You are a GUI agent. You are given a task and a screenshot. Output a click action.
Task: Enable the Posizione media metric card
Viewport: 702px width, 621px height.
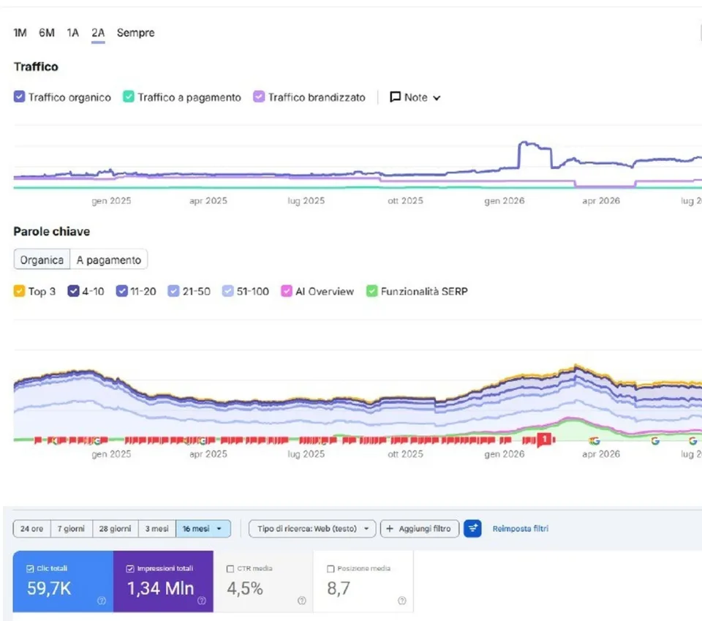point(363,582)
